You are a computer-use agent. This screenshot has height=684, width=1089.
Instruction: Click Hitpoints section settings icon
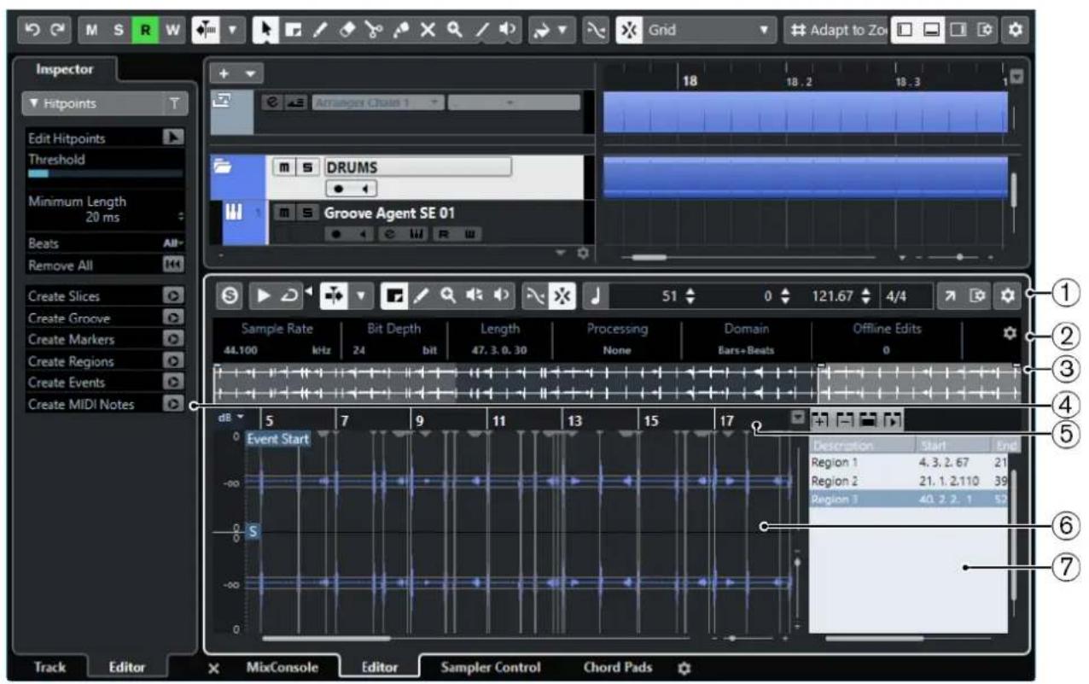173,103
